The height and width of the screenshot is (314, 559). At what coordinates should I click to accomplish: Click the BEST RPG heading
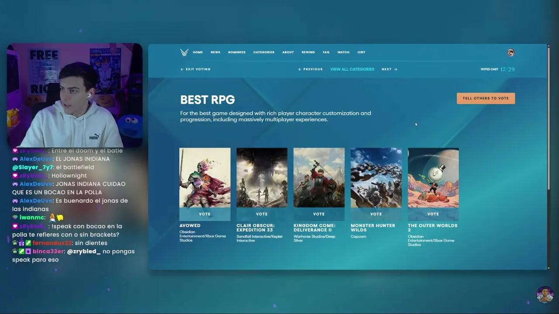pos(207,100)
